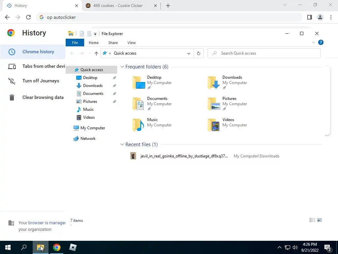Open Chrome tab search chevron
The width and height of the screenshot is (338, 254).
coord(285,5)
